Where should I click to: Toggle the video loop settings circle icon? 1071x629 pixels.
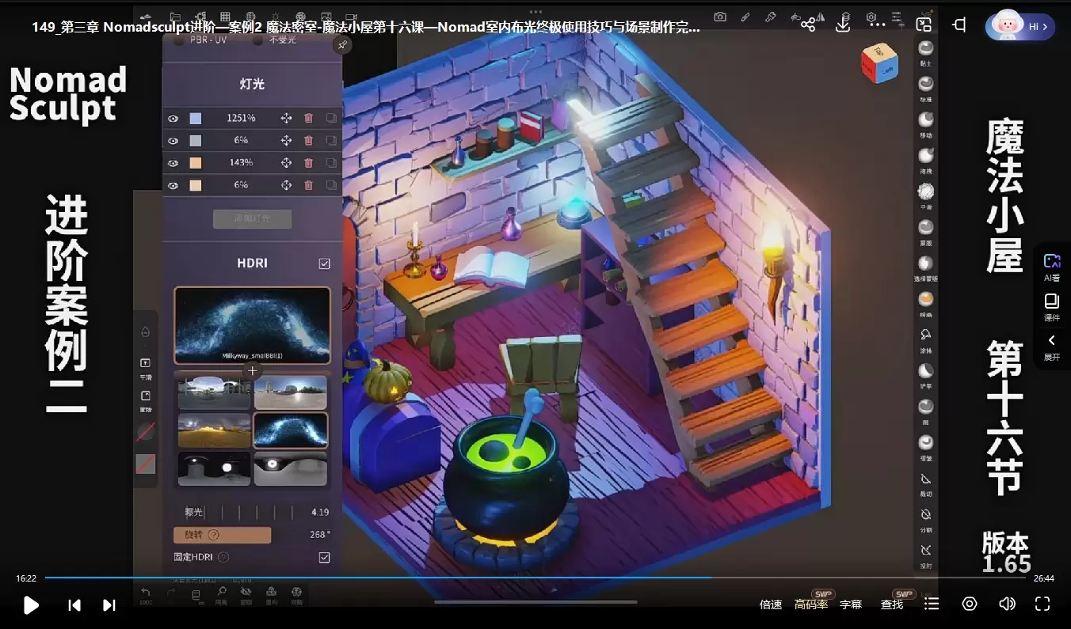point(970,604)
